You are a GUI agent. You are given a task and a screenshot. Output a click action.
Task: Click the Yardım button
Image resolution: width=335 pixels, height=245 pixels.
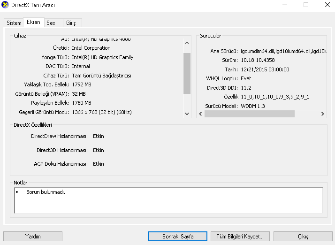[33, 237]
